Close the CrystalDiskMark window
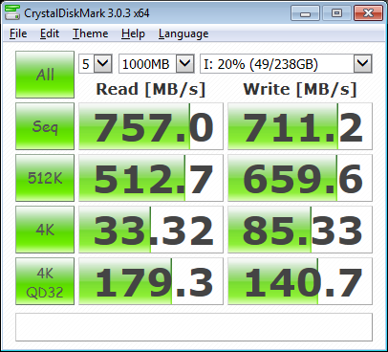The width and height of the screenshot is (388, 352). 368,13
